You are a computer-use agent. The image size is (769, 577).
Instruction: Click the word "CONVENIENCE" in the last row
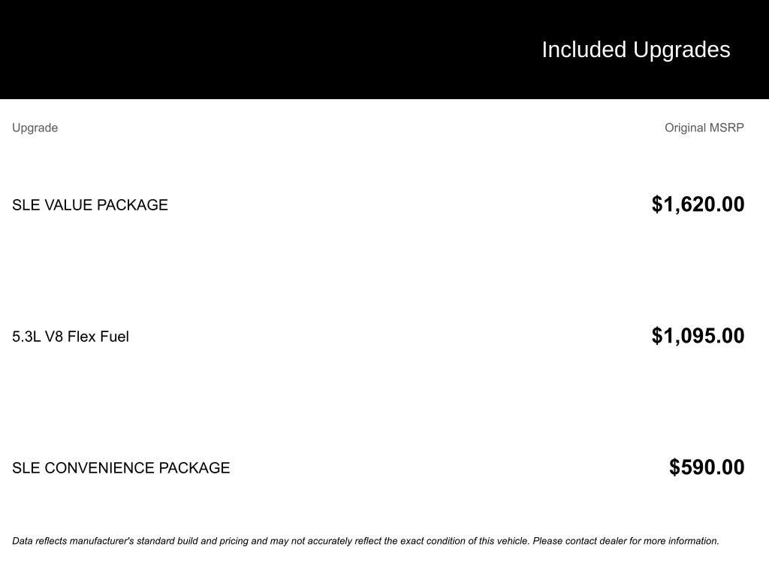pos(100,467)
